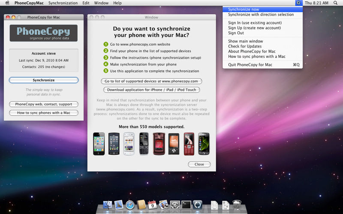Image resolution: width=343 pixels, height=214 pixels.
Task: Close the instructions window with Close button
Action: (x=199, y=164)
